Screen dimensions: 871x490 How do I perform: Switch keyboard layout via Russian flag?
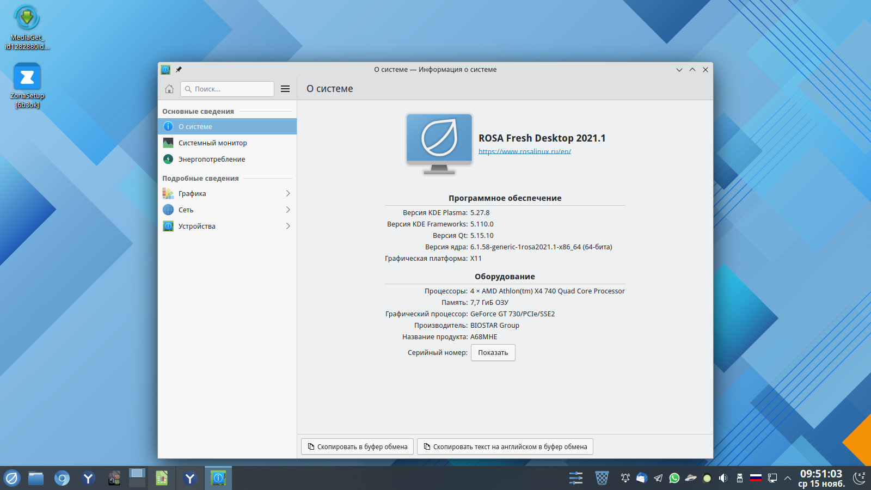click(x=756, y=478)
